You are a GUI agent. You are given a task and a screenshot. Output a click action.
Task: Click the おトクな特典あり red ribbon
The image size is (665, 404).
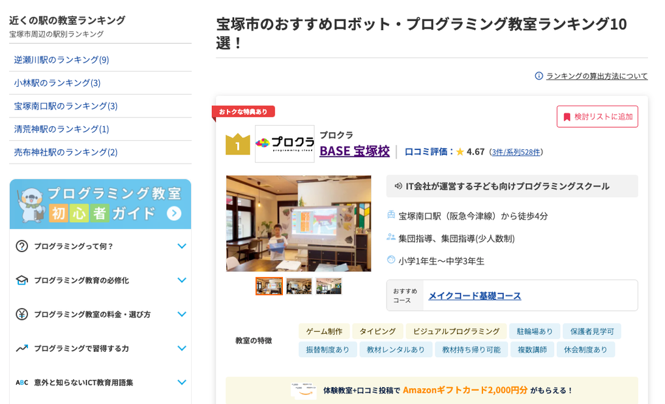click(x=243, y=112)
